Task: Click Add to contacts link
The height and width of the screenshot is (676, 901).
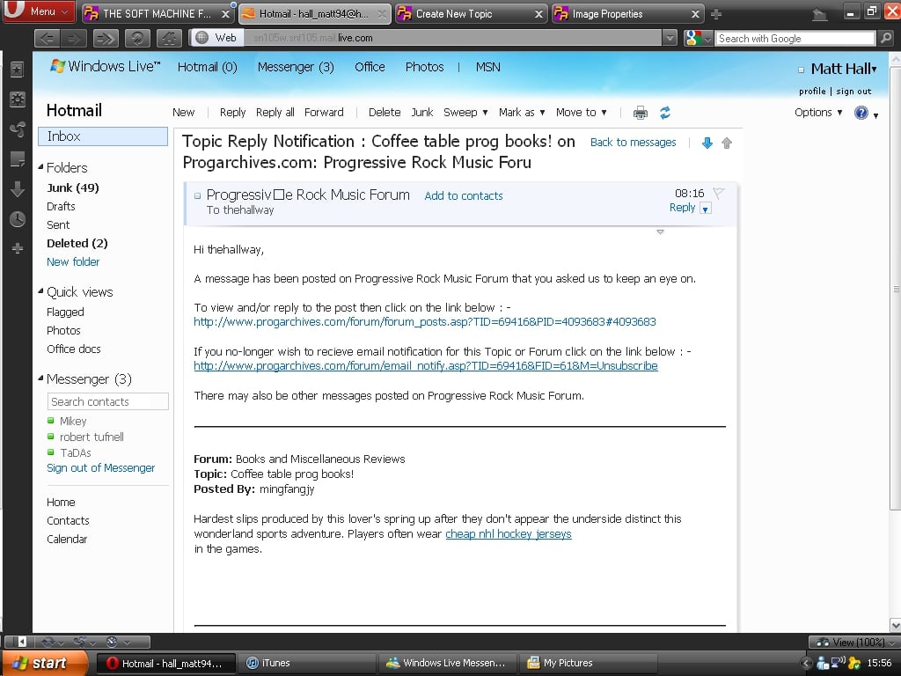Action: point(463,196)
